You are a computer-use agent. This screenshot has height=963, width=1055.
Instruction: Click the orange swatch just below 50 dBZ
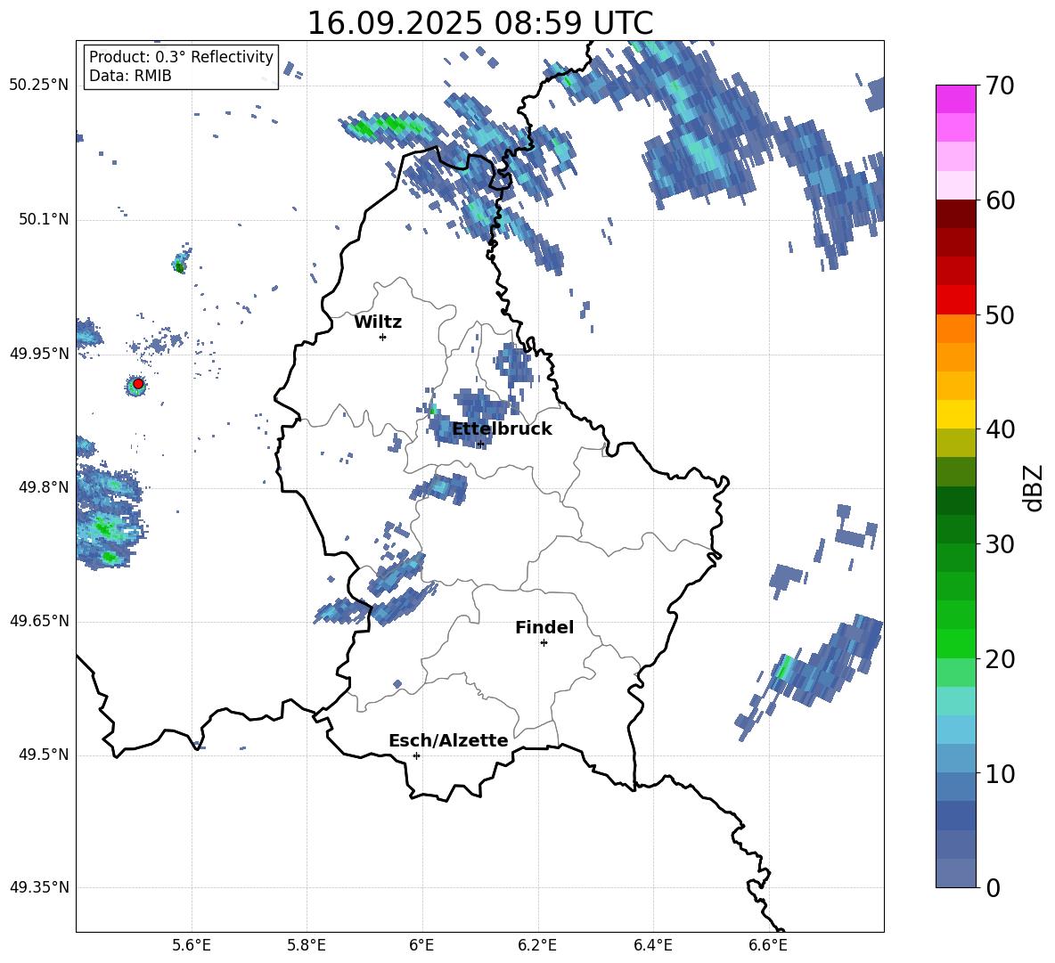955,328
